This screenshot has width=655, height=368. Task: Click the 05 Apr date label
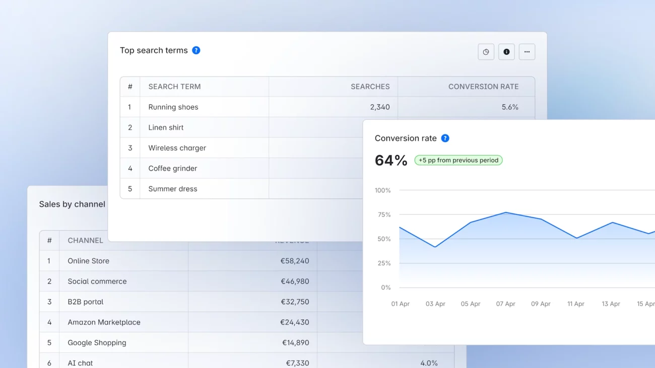(x=471, y=304)
